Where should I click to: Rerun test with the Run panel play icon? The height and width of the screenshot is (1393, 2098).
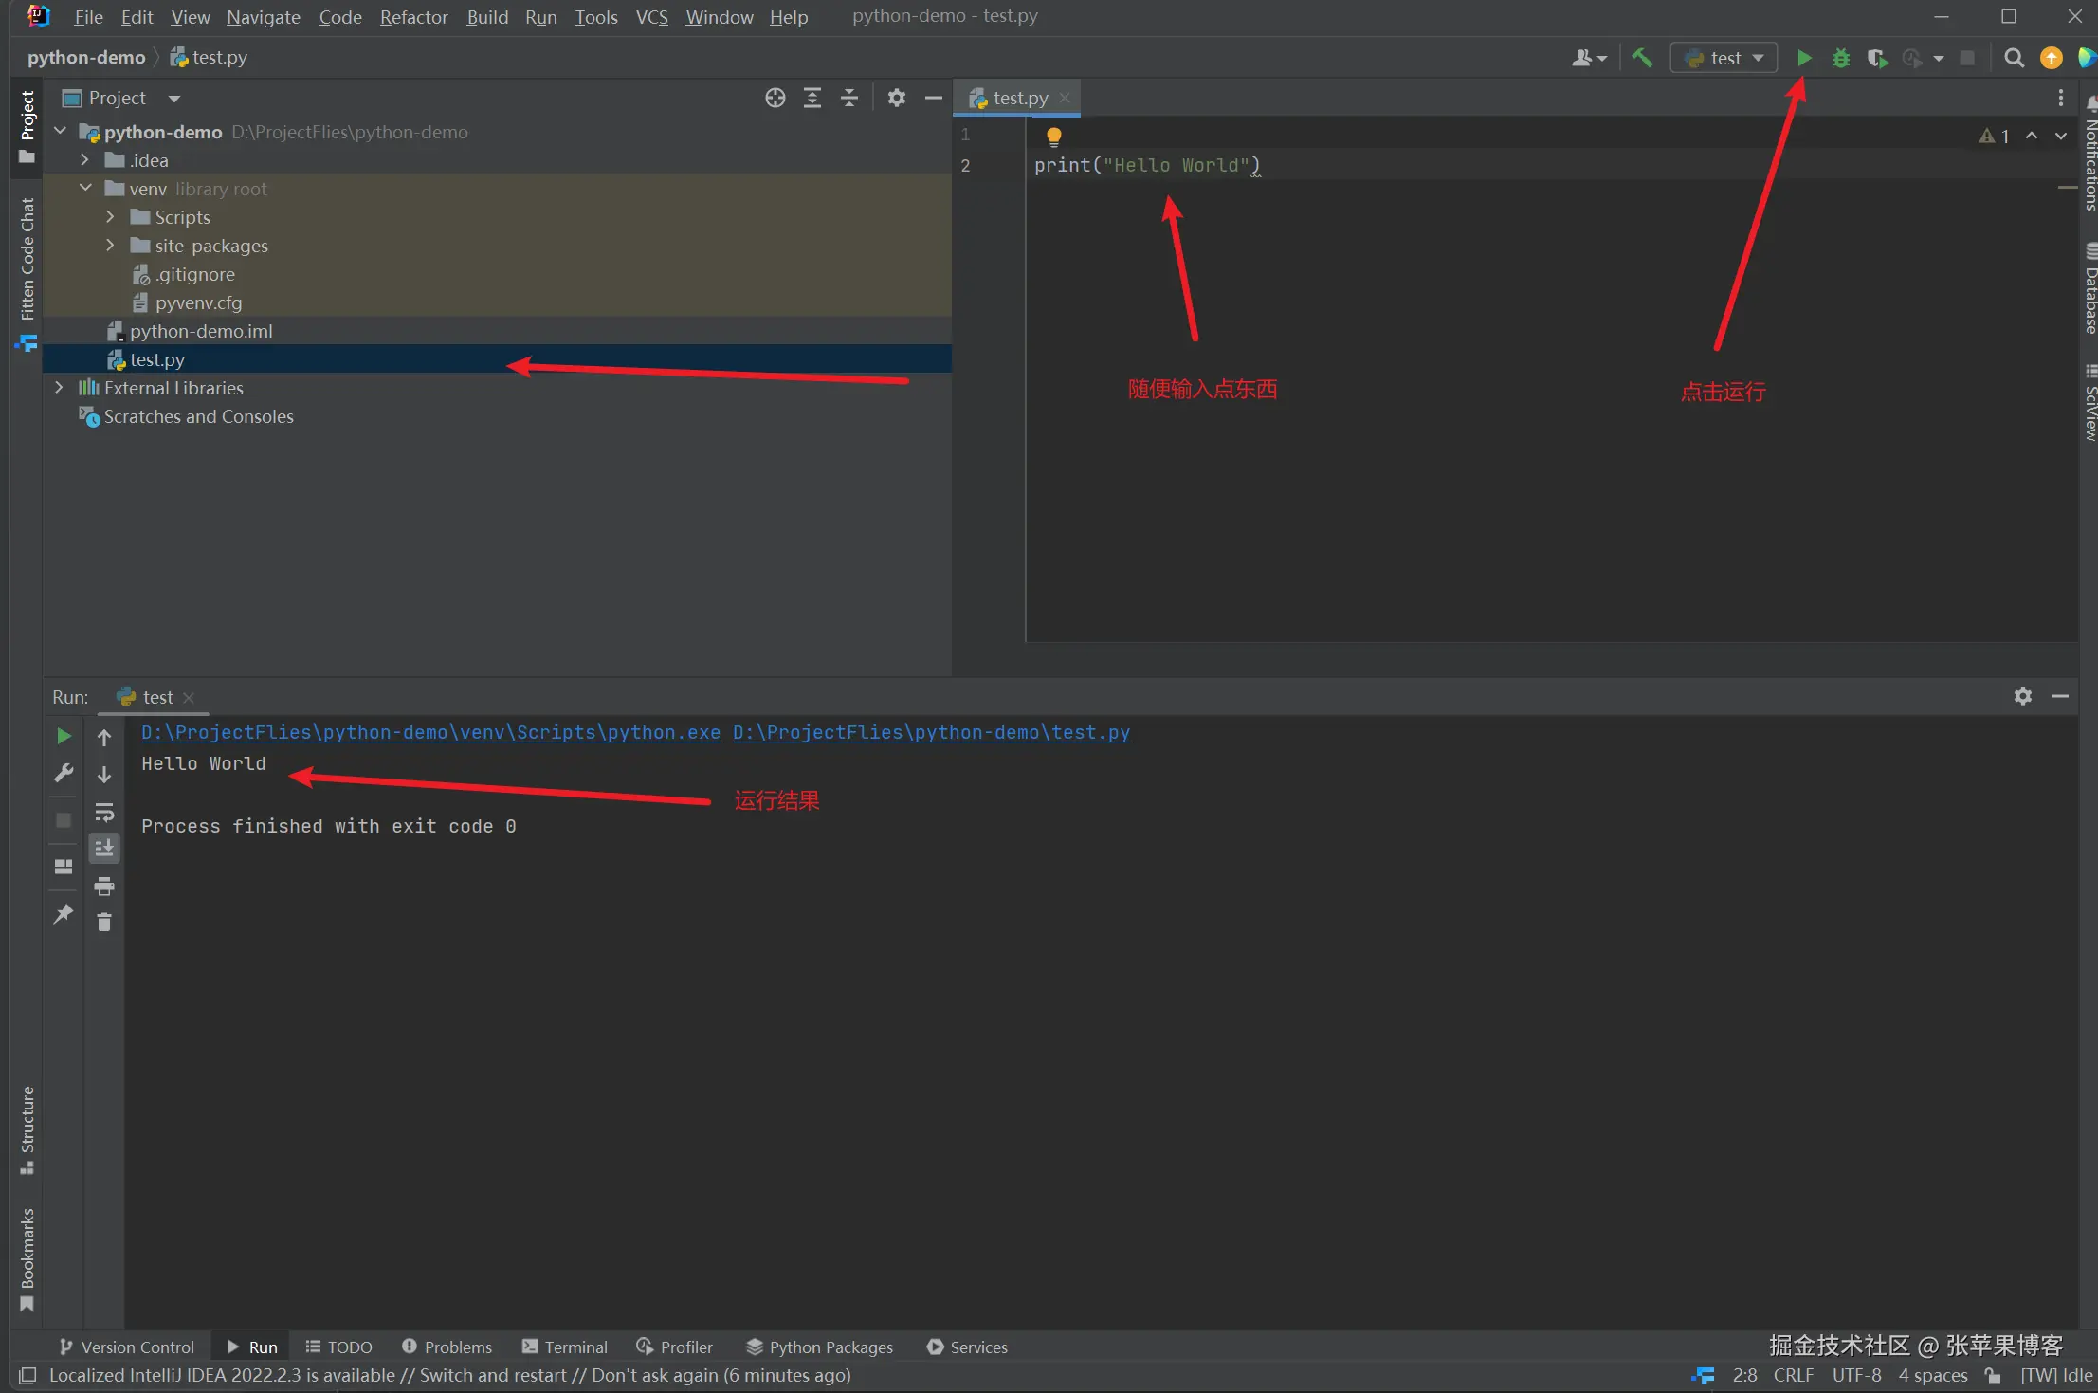point(64,736)
